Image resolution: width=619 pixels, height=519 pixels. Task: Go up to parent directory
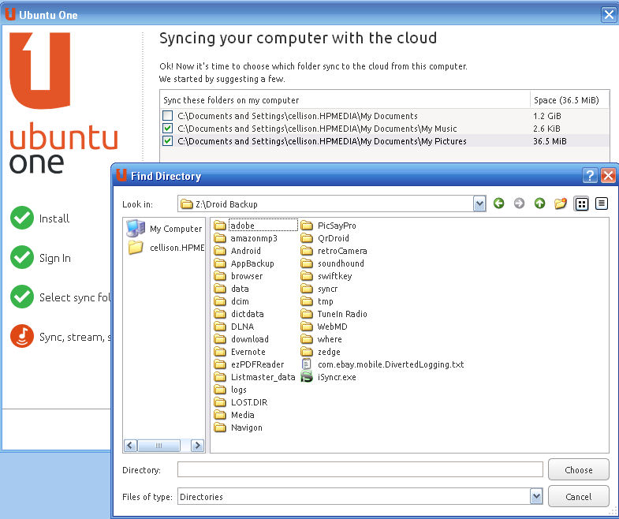point(539,203)
